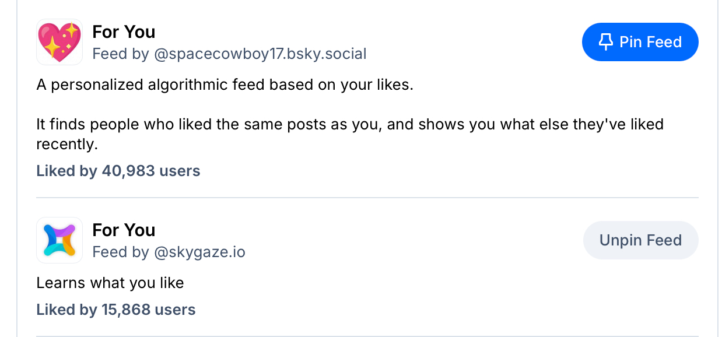Click 'Feed by' text in first feed card
This screenshot has width=722, height=337.
click(x=121, y=54)
